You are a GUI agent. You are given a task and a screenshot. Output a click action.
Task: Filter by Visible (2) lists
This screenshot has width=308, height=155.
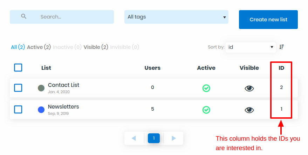coord(96,47)
